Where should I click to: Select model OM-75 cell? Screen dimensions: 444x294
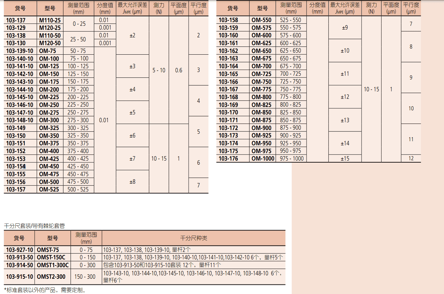[47, 51]
